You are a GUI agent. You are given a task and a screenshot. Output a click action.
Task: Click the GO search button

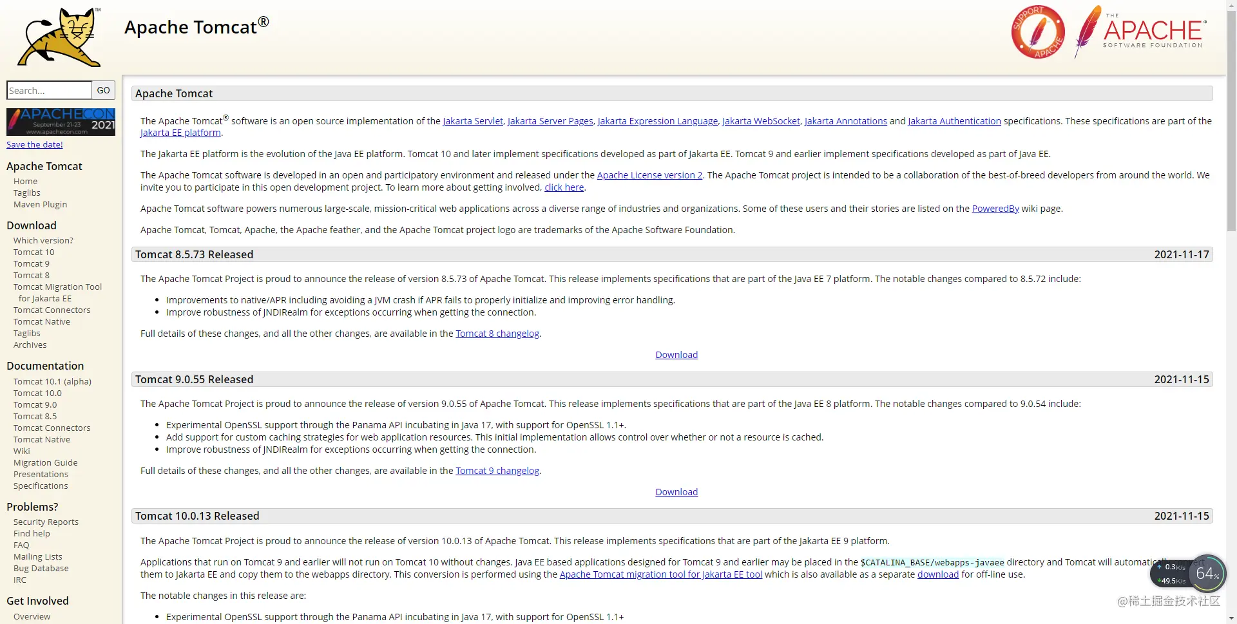103,90
